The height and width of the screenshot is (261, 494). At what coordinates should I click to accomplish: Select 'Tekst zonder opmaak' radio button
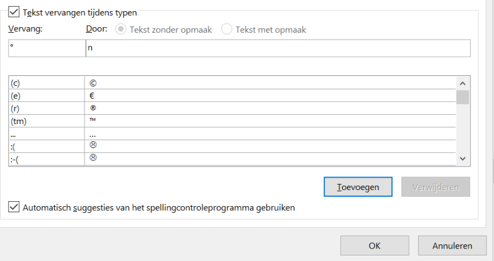coord(120,29)
